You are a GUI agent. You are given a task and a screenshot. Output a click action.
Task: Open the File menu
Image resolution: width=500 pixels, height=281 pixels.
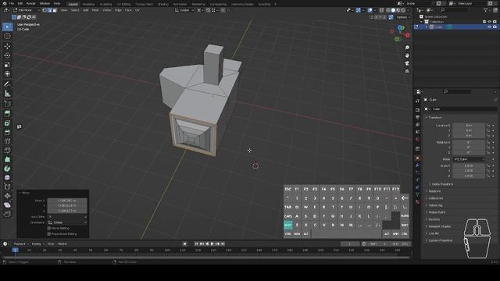coord(12,3)
